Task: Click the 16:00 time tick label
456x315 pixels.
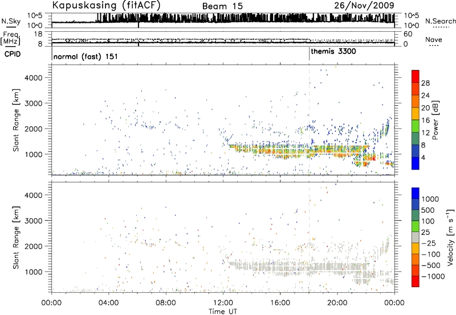Action: (x=280, y=303)
